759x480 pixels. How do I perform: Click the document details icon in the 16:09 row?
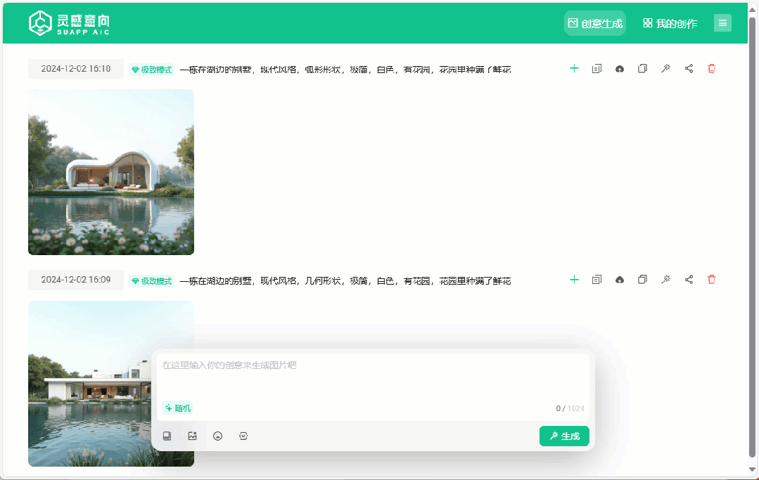(597, 280)
